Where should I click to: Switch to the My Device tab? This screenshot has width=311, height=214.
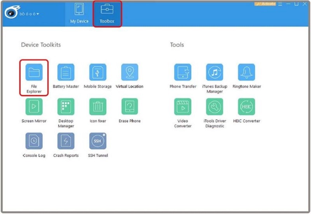(x=79, y=14)
